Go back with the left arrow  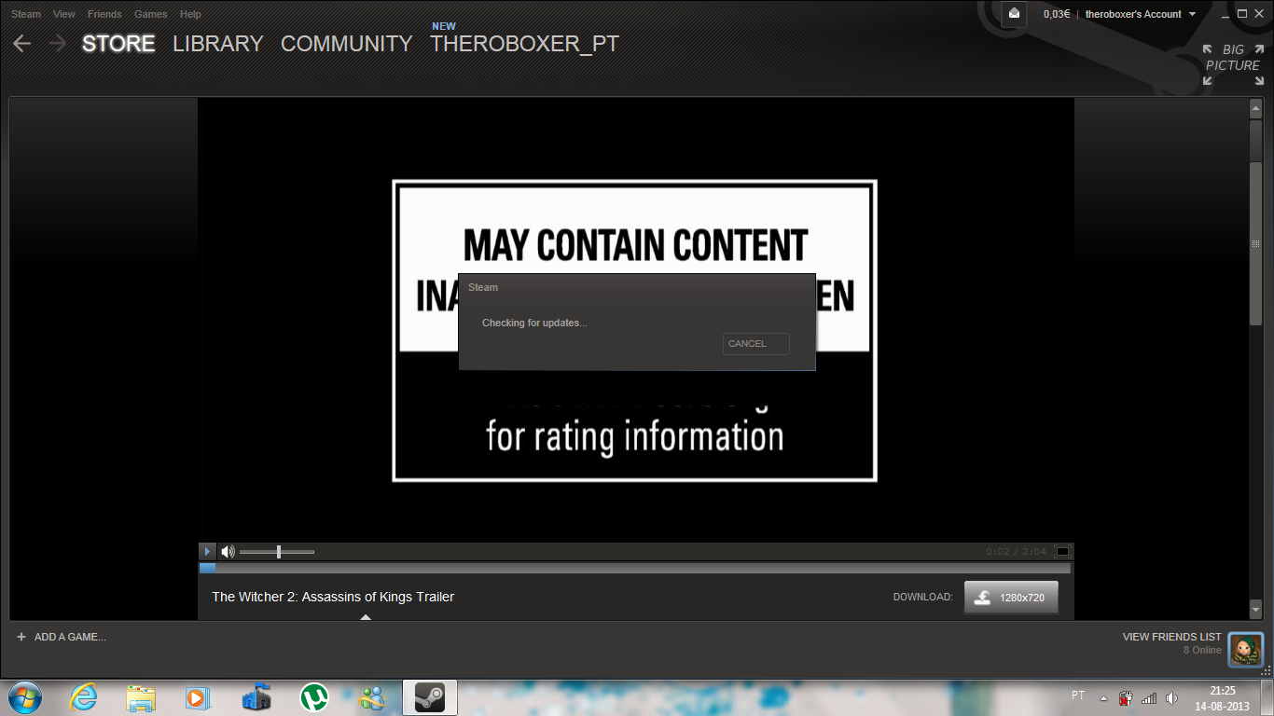(22, 44)
